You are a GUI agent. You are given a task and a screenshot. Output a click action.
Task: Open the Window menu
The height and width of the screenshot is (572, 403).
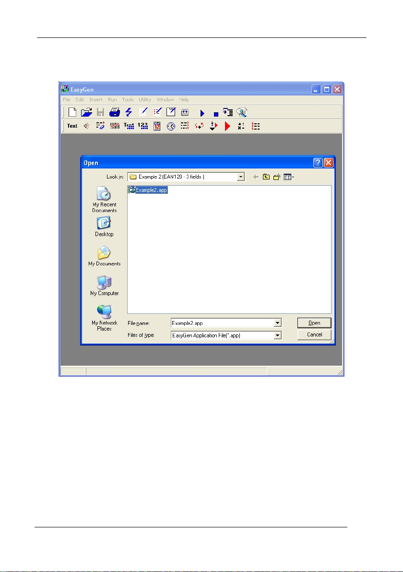(165, 100)
